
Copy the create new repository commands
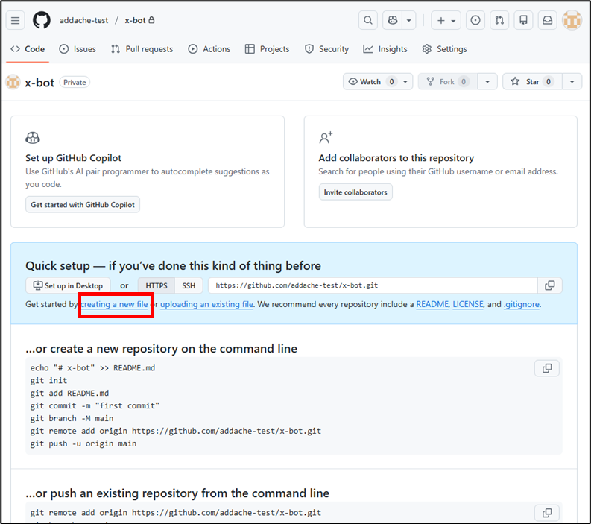(547, 368)
